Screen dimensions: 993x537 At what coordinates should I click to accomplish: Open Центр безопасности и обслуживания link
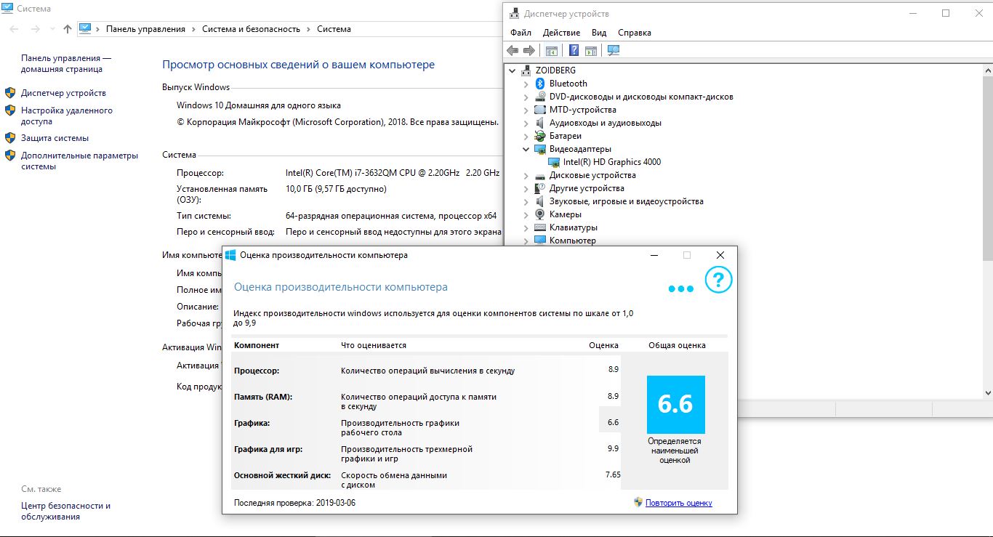point(66,512)
